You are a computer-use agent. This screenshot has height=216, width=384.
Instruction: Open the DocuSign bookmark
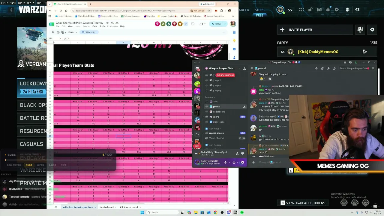click(x=150, y=16)
